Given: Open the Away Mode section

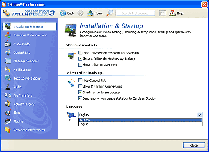Looking at the screenshot, I should [x=22, y=44].
